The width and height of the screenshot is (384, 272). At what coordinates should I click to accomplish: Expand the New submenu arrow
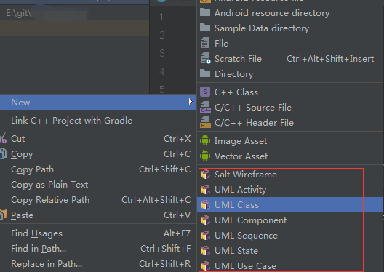(191, 102)
